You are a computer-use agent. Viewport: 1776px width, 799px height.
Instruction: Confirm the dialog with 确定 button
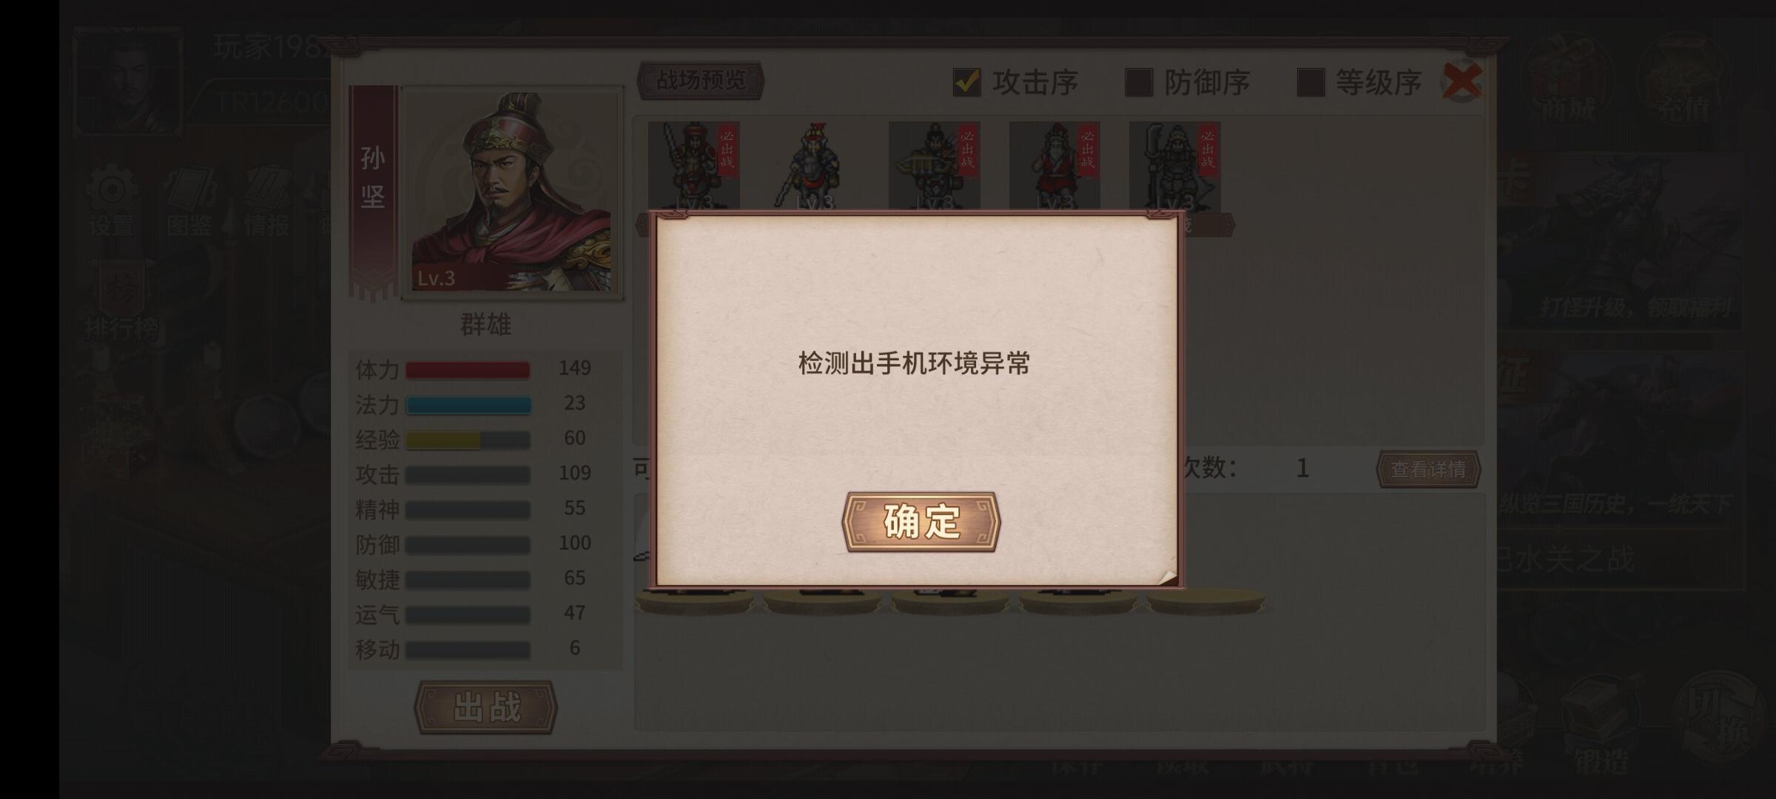pos(921,522)
